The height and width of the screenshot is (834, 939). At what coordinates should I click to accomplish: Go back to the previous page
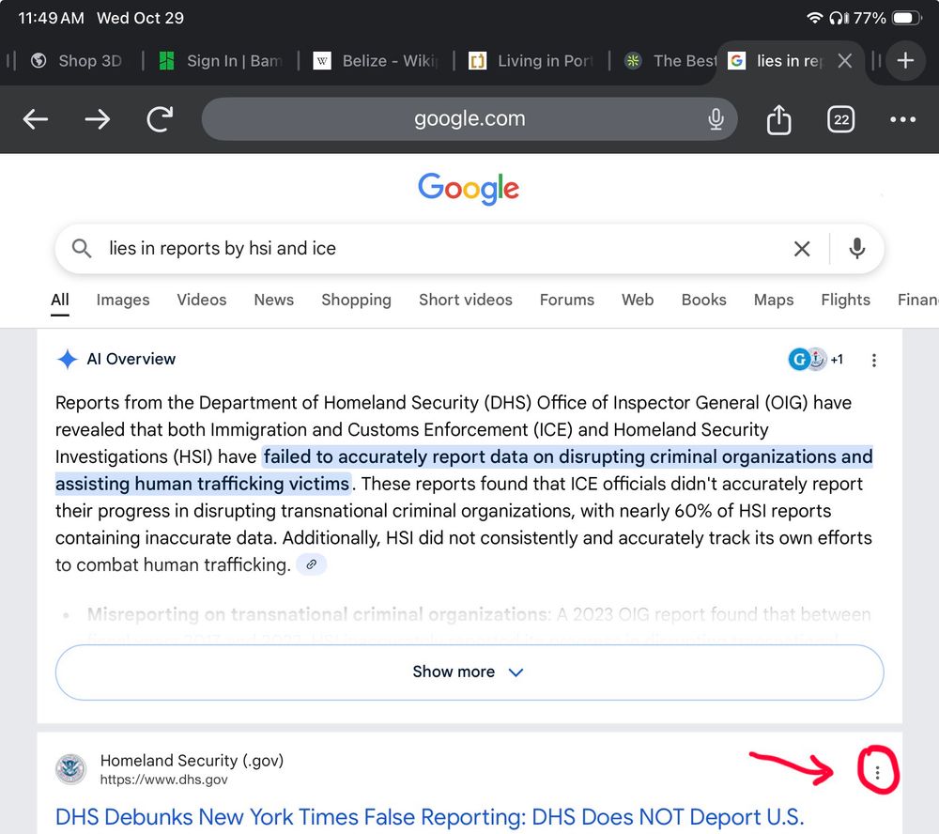(x=36, y=119)
